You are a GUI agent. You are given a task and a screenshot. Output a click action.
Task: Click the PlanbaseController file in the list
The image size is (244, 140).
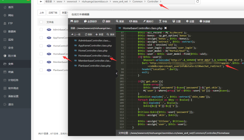coord(60,70)
